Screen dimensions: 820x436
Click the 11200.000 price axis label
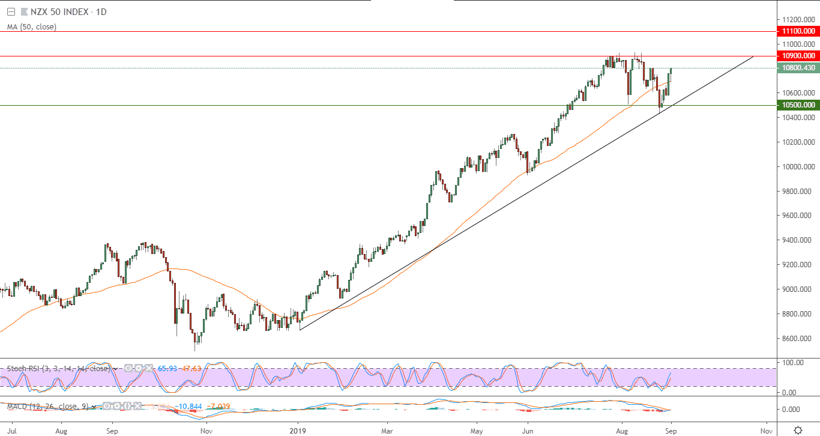pyautogui.click(x=798, y=20)
